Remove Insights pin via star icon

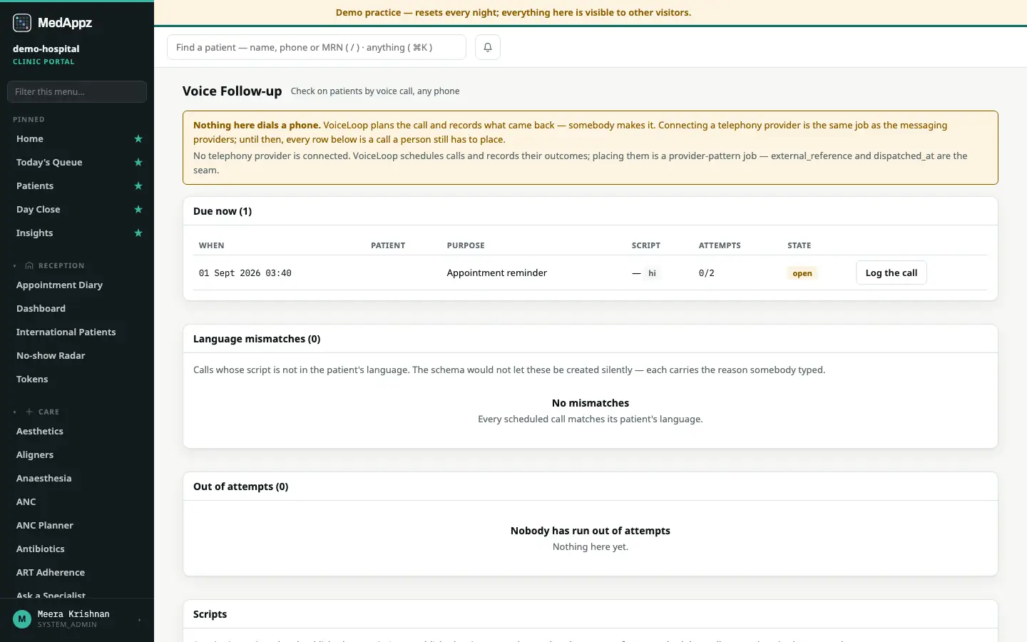[138, 233]
